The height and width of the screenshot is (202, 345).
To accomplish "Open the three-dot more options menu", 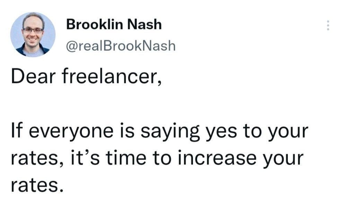I will point(328,25).
